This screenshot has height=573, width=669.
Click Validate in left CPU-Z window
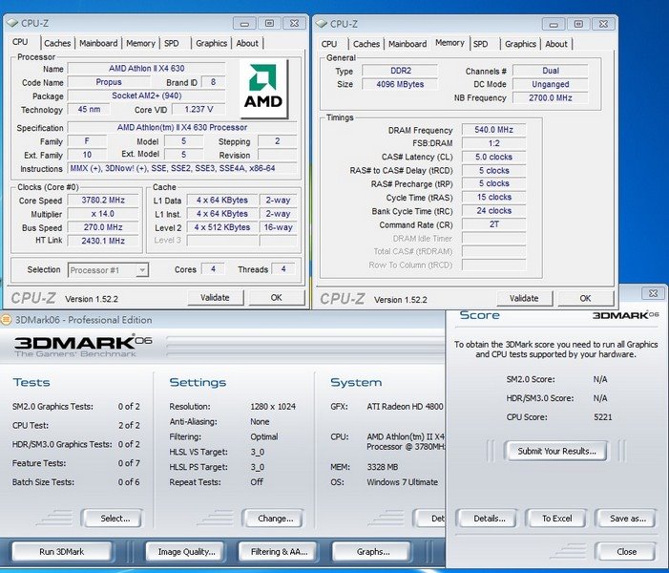[215, 298]
